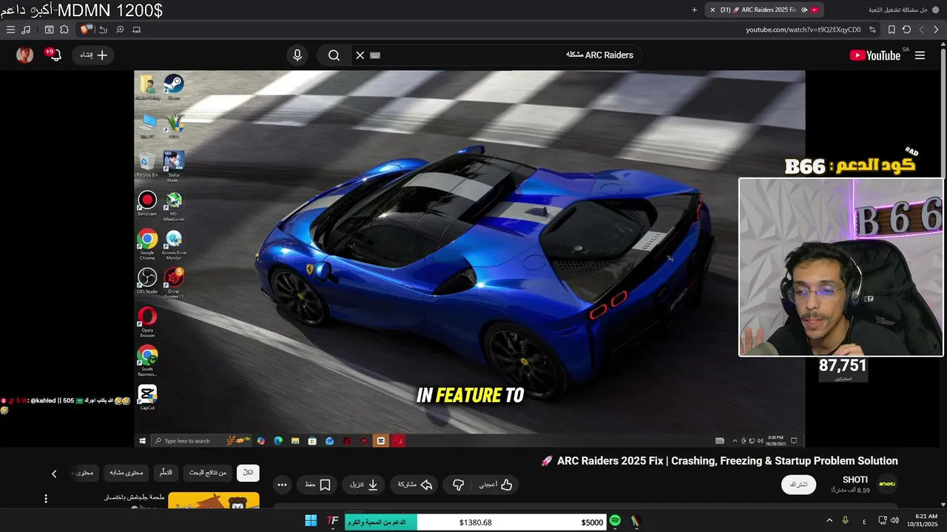
Task: Click the language indicator in system tray
Action: (x=864, y=522)
